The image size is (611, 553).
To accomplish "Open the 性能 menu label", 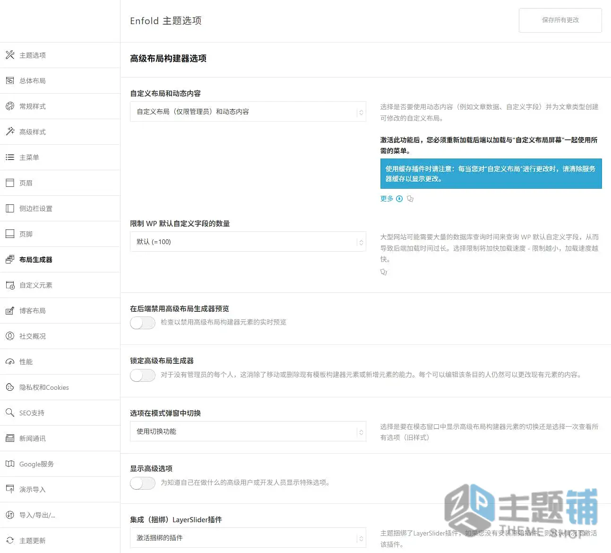I will click(x=26, y=362).
